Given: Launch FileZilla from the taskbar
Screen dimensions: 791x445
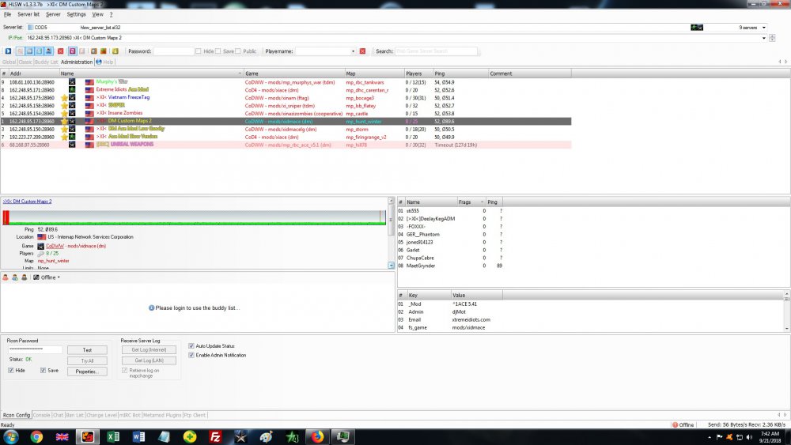Looking at the screenshot, I should click(x=215, y=436).
